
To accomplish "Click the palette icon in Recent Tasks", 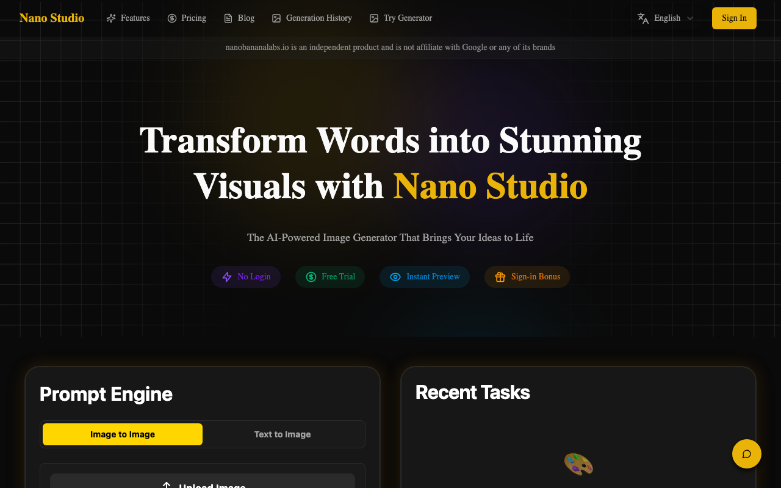I will [x=578, y=465].
